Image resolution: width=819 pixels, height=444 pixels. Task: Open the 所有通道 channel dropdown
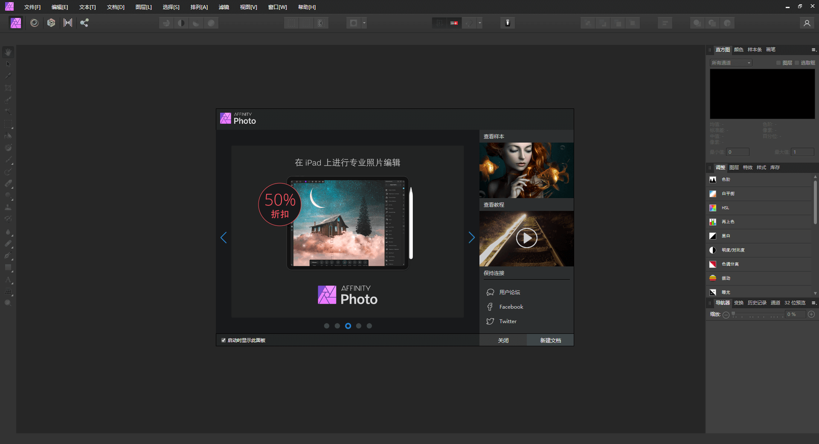tap(731, 63)
